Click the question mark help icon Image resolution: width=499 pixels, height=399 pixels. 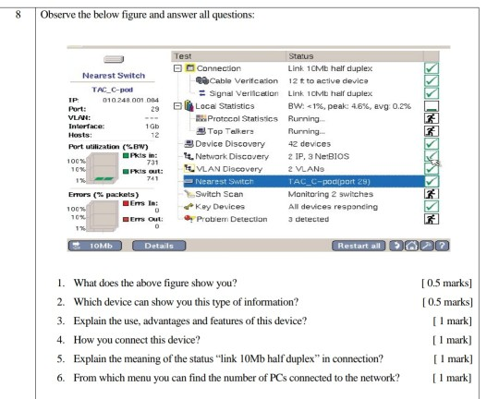[x=442, y=246]
